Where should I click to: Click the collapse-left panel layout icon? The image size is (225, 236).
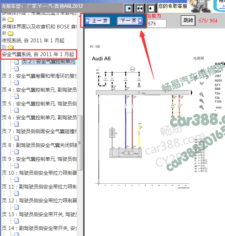click(x=151, y=9)
